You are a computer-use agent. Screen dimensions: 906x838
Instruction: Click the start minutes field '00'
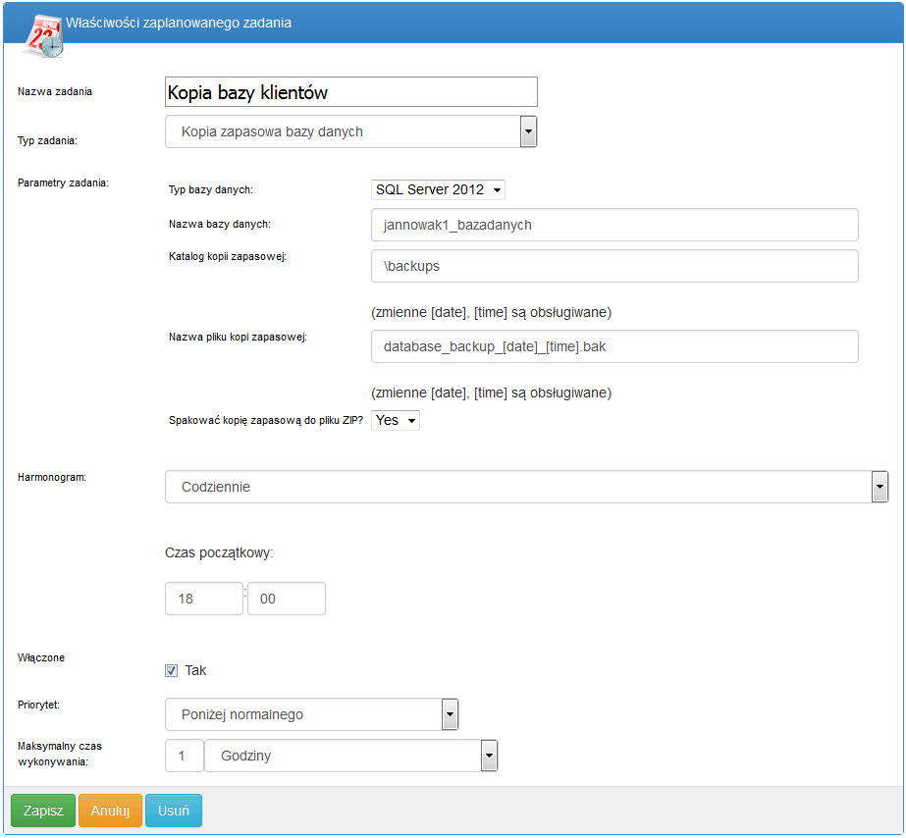tap(286, 599)
